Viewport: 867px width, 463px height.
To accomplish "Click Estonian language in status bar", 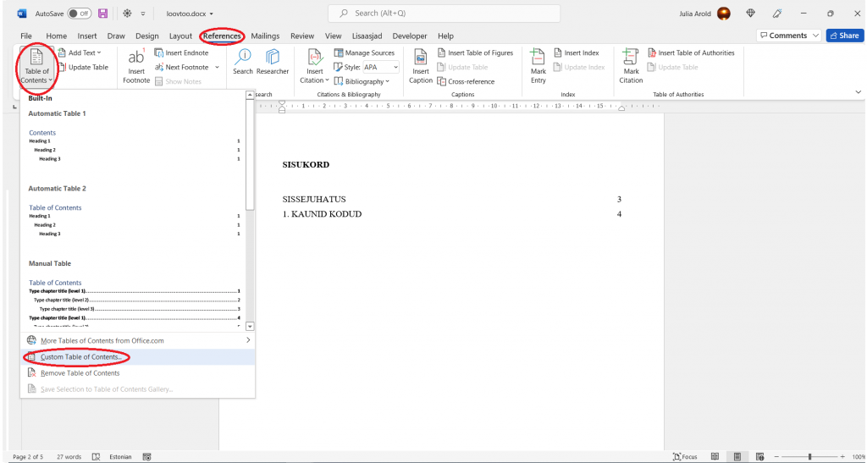I will (120, 457).
